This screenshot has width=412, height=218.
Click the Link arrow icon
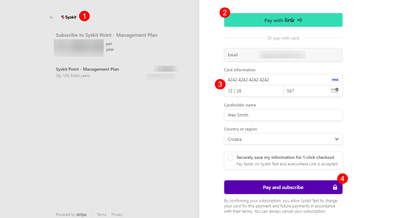[299, 20]
